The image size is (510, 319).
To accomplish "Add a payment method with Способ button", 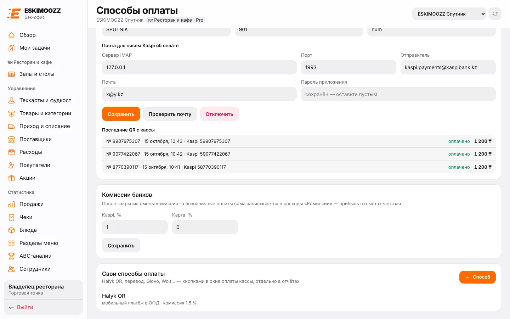I will pyautogui.click(x=477, y=277).
